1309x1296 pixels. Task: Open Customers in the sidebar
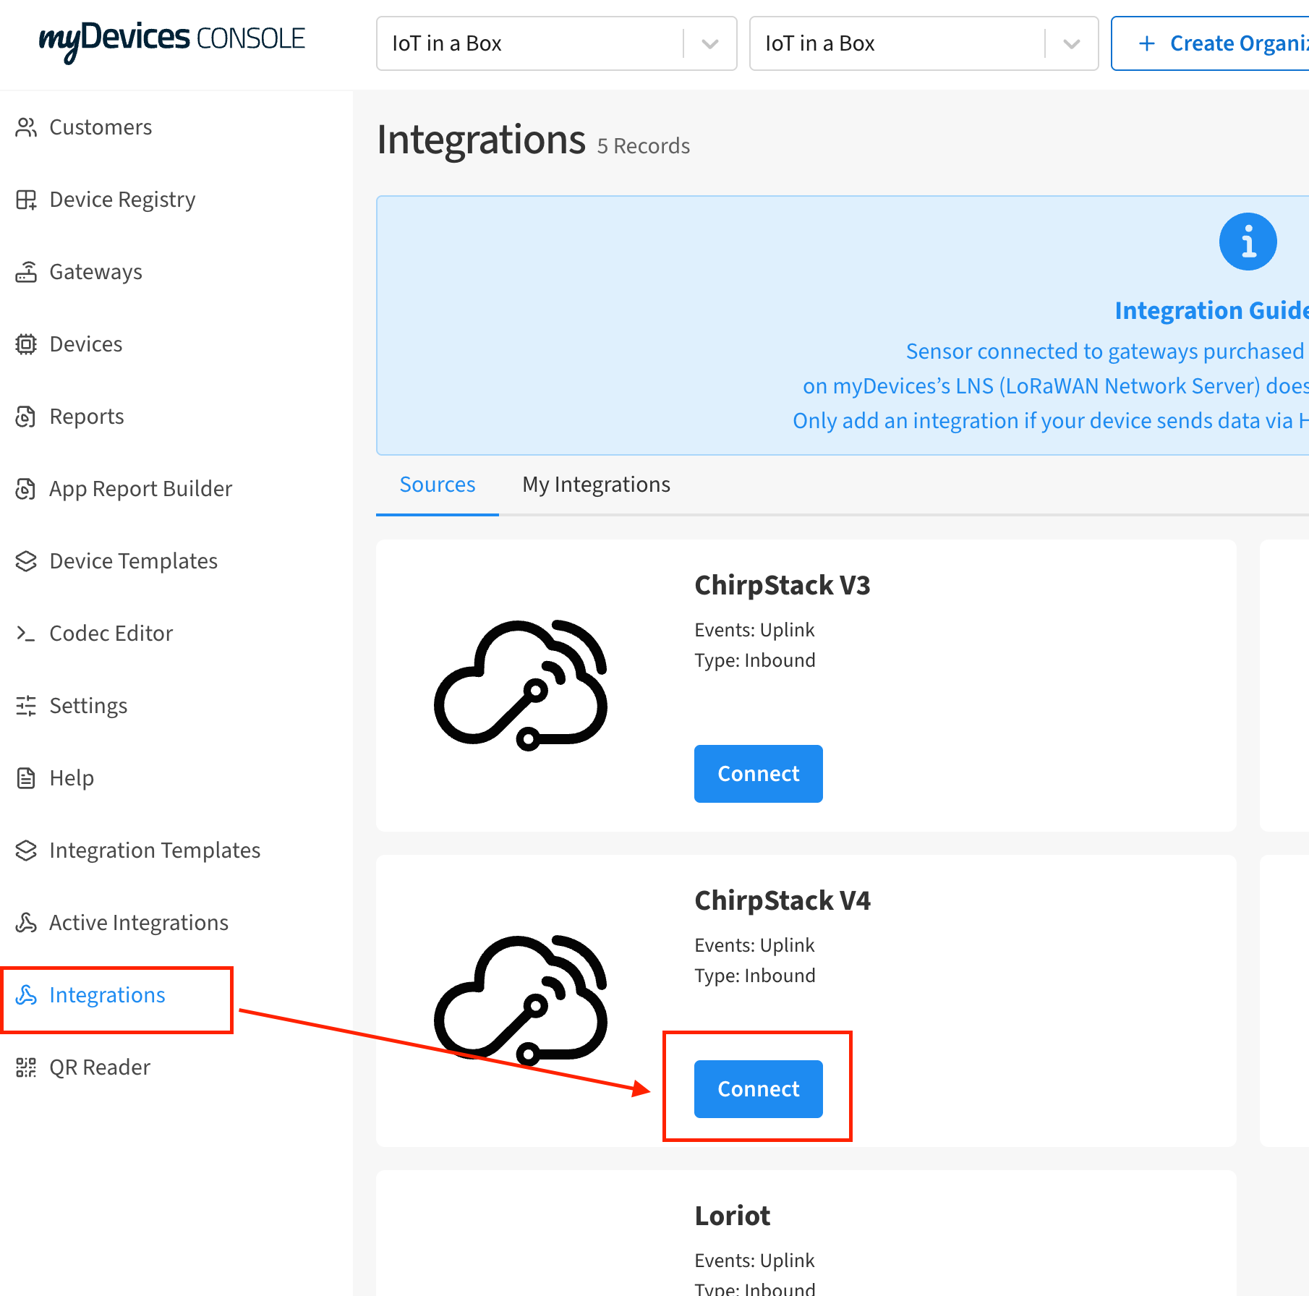101,127
